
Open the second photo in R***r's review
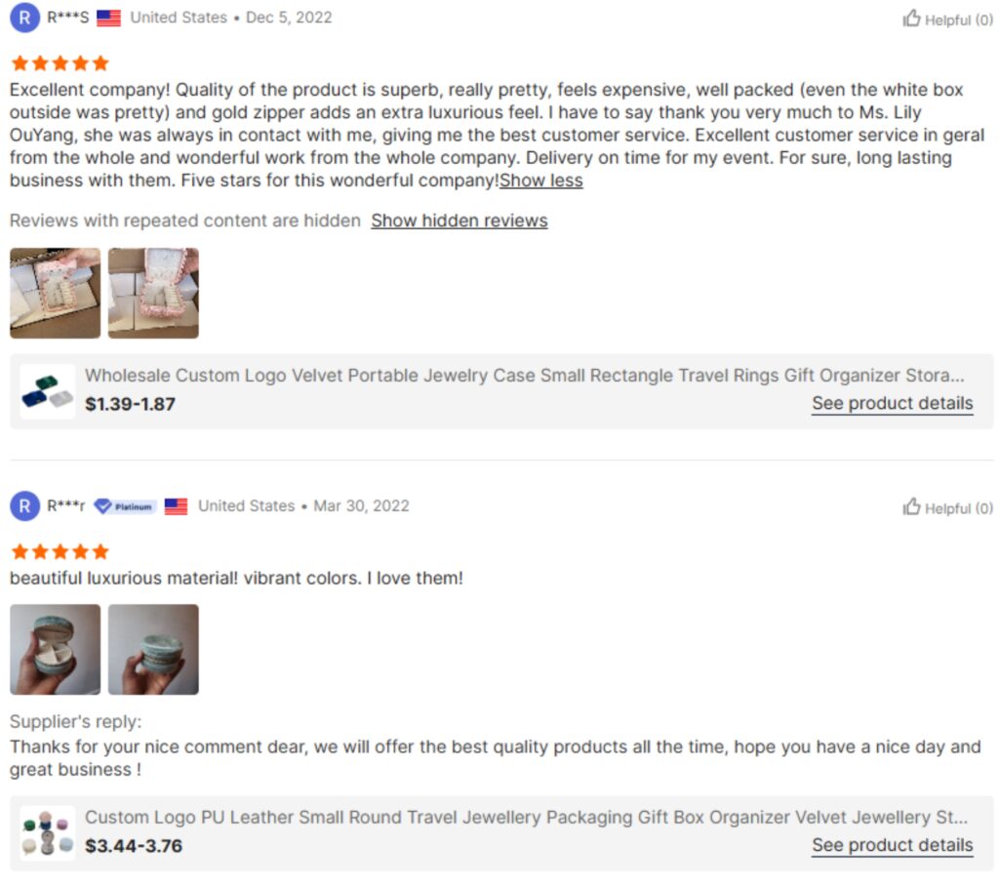point(153,648)
